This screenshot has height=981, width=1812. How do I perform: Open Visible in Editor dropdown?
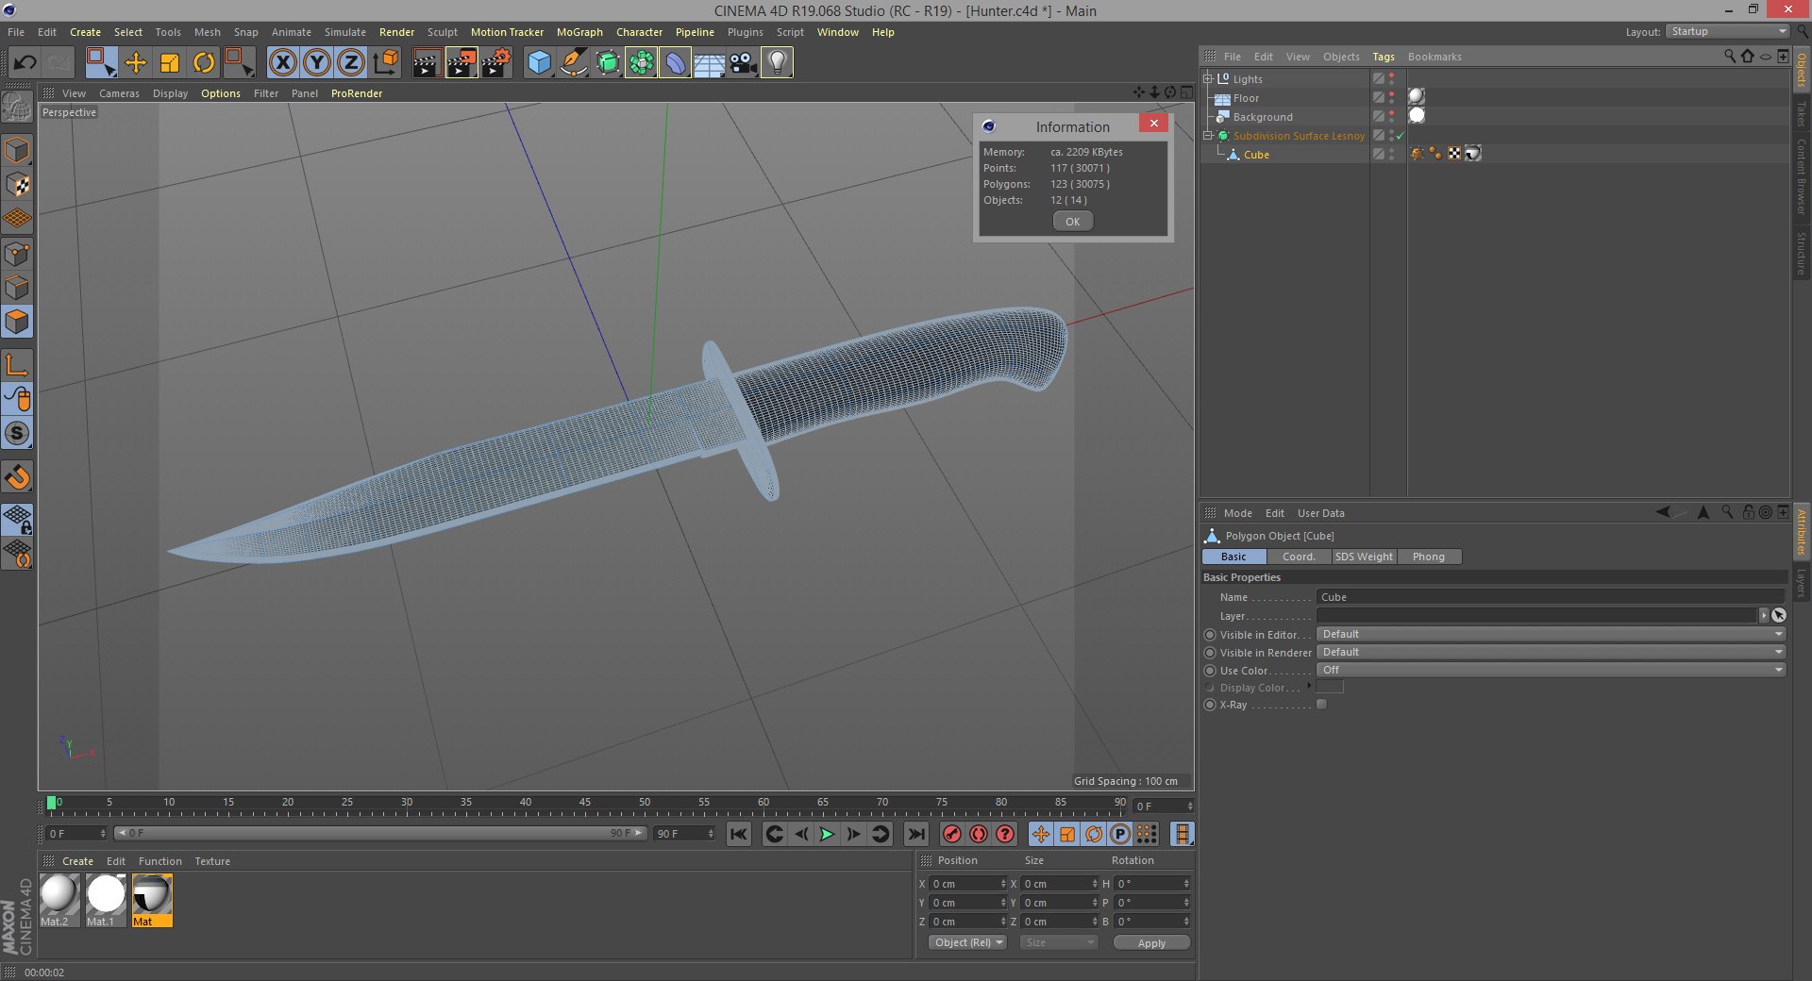click(x=1551, y=635)
